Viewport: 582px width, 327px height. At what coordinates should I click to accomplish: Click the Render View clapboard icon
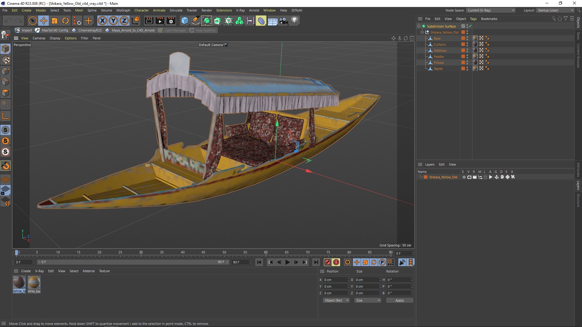[149, 21]
